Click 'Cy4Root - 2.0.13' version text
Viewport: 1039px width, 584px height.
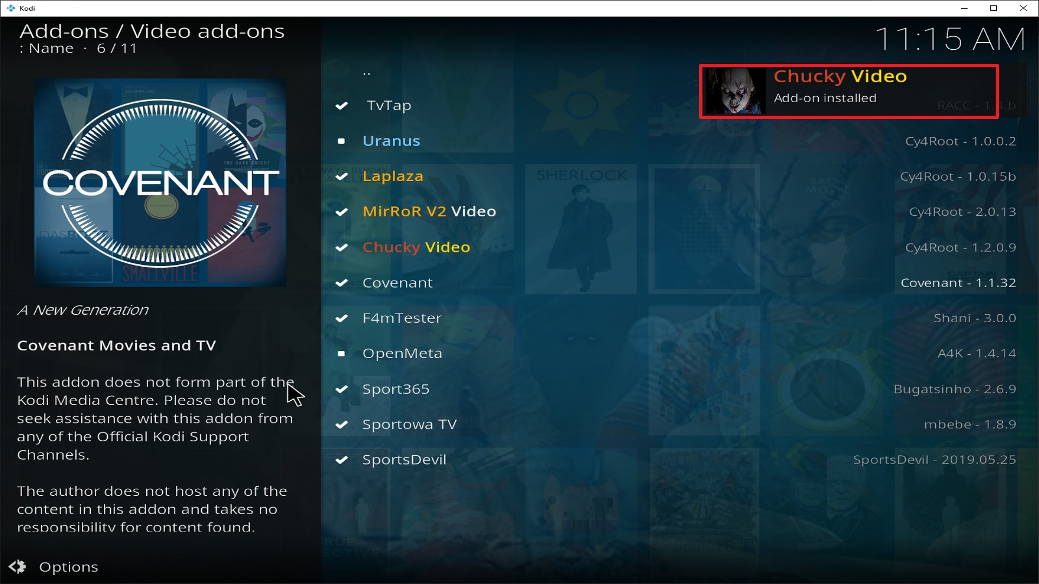click(962, 212)
